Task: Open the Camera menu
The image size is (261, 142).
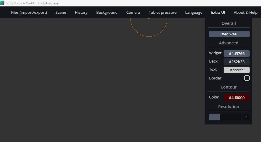Action: 133,13
